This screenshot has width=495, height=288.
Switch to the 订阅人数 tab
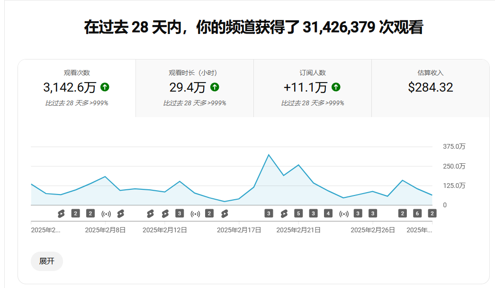313,88
